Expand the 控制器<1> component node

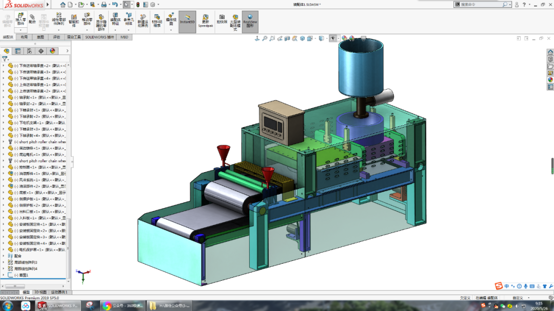[x=4, y=167]
